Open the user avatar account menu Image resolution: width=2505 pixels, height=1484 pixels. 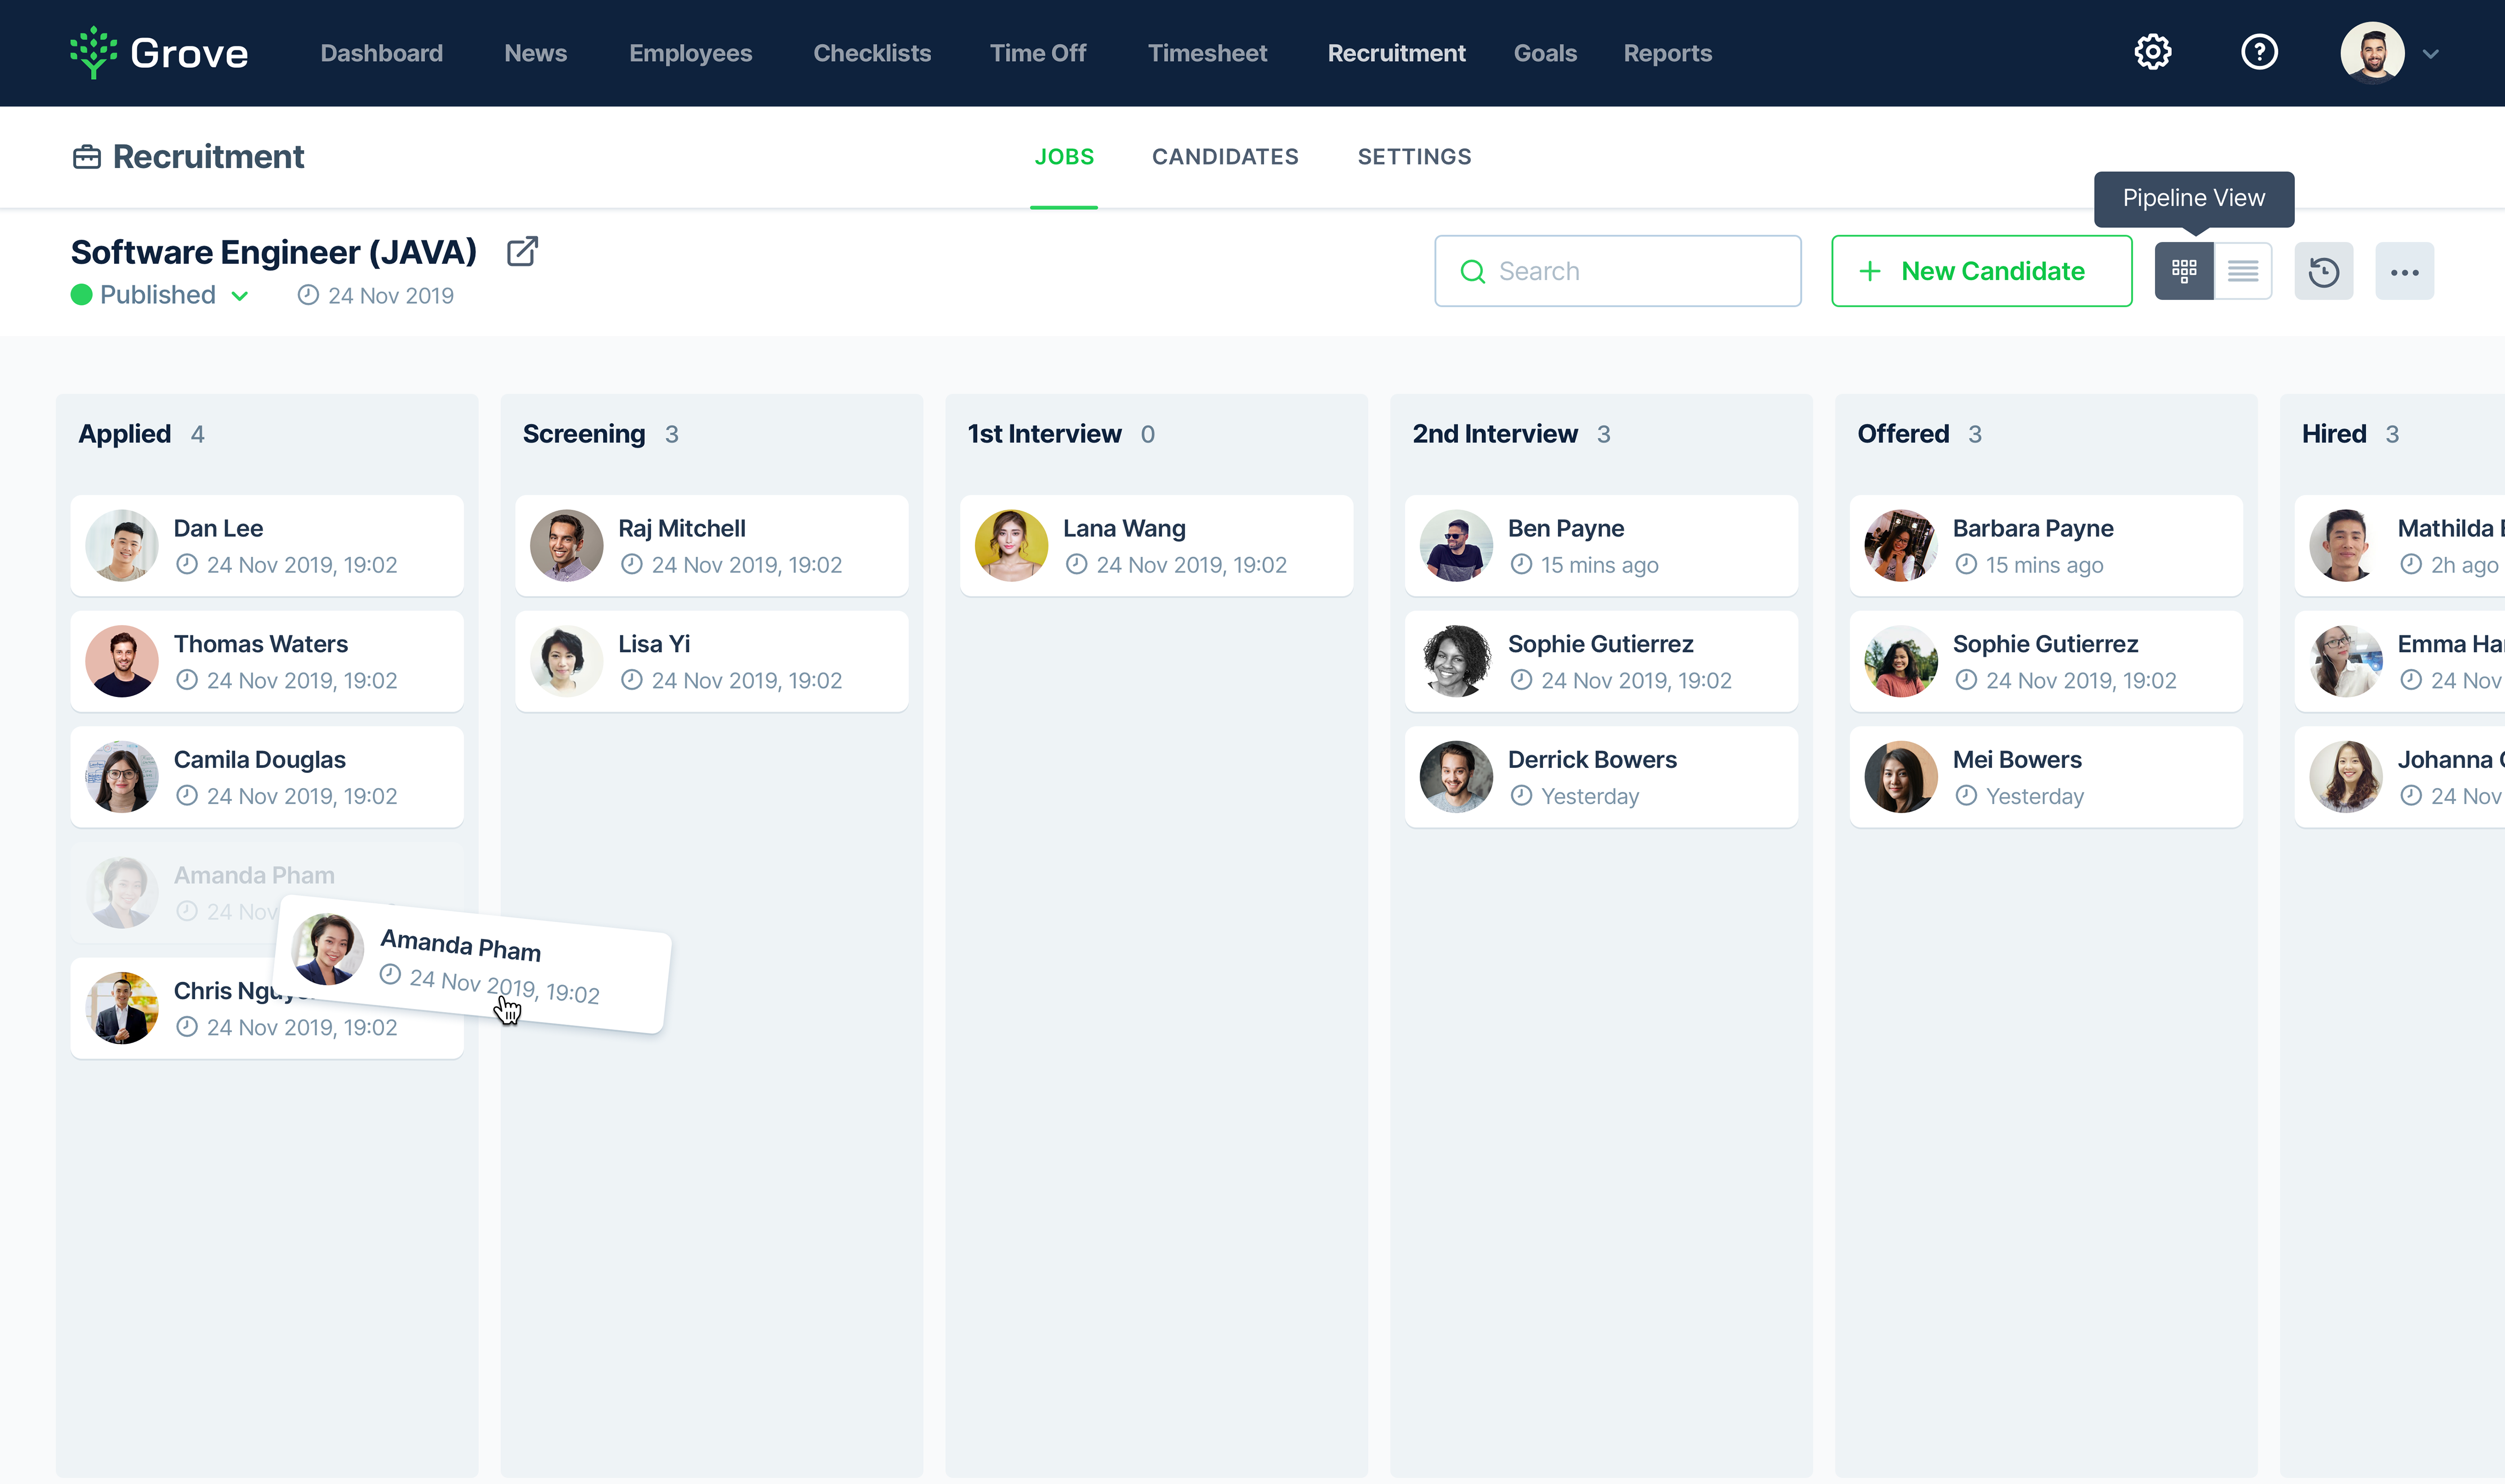click(x=2372, y=52)
